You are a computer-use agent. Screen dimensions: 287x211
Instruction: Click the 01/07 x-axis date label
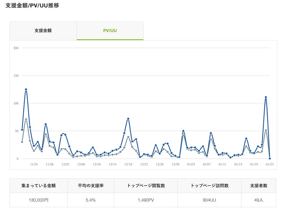pyautogui.click(x=207, y=164)
